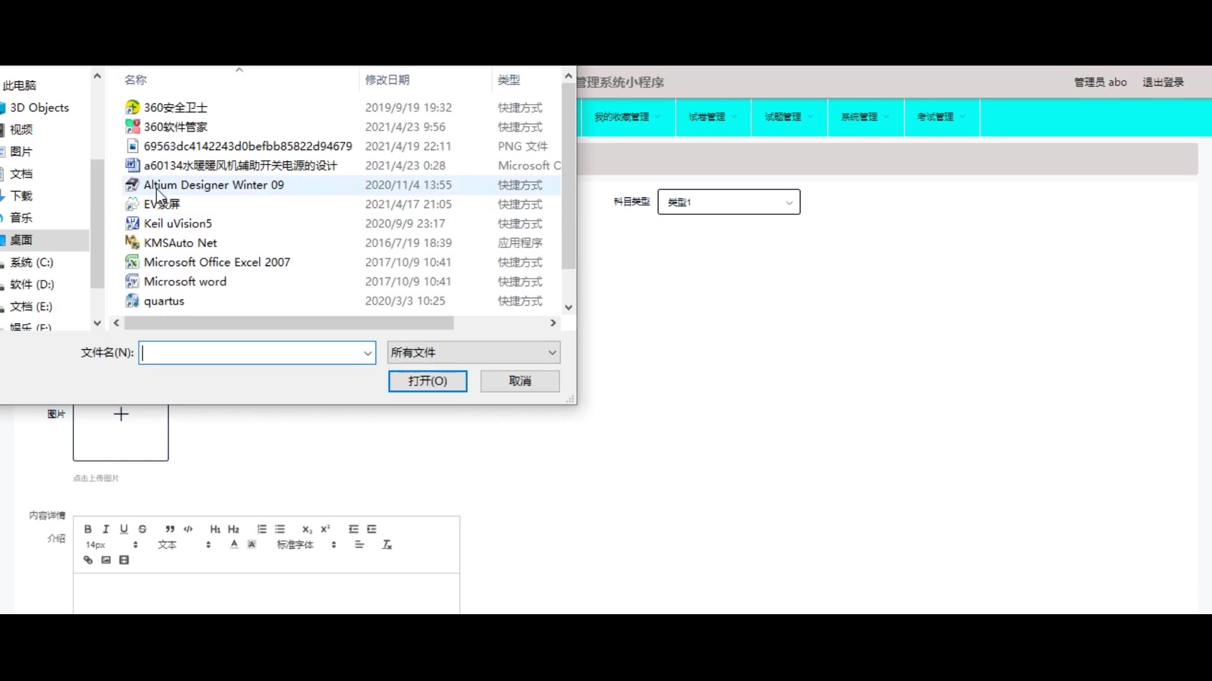Select the 360软件管家 shortcut file

pos(175,127)
